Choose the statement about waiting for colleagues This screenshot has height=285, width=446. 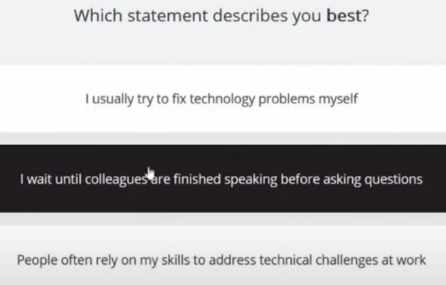[223, 178]
